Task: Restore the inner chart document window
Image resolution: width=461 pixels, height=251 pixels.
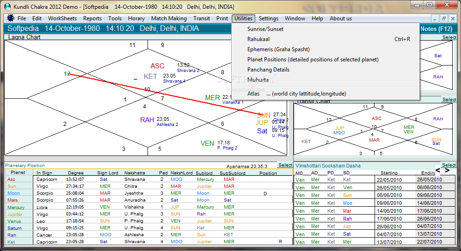Action: 443,18
